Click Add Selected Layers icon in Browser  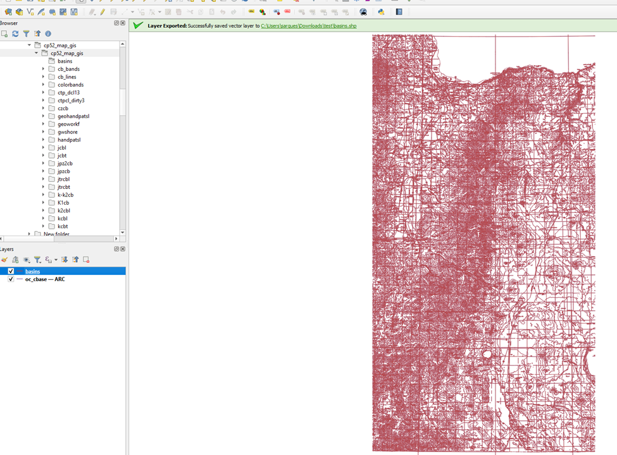[4, 33]
